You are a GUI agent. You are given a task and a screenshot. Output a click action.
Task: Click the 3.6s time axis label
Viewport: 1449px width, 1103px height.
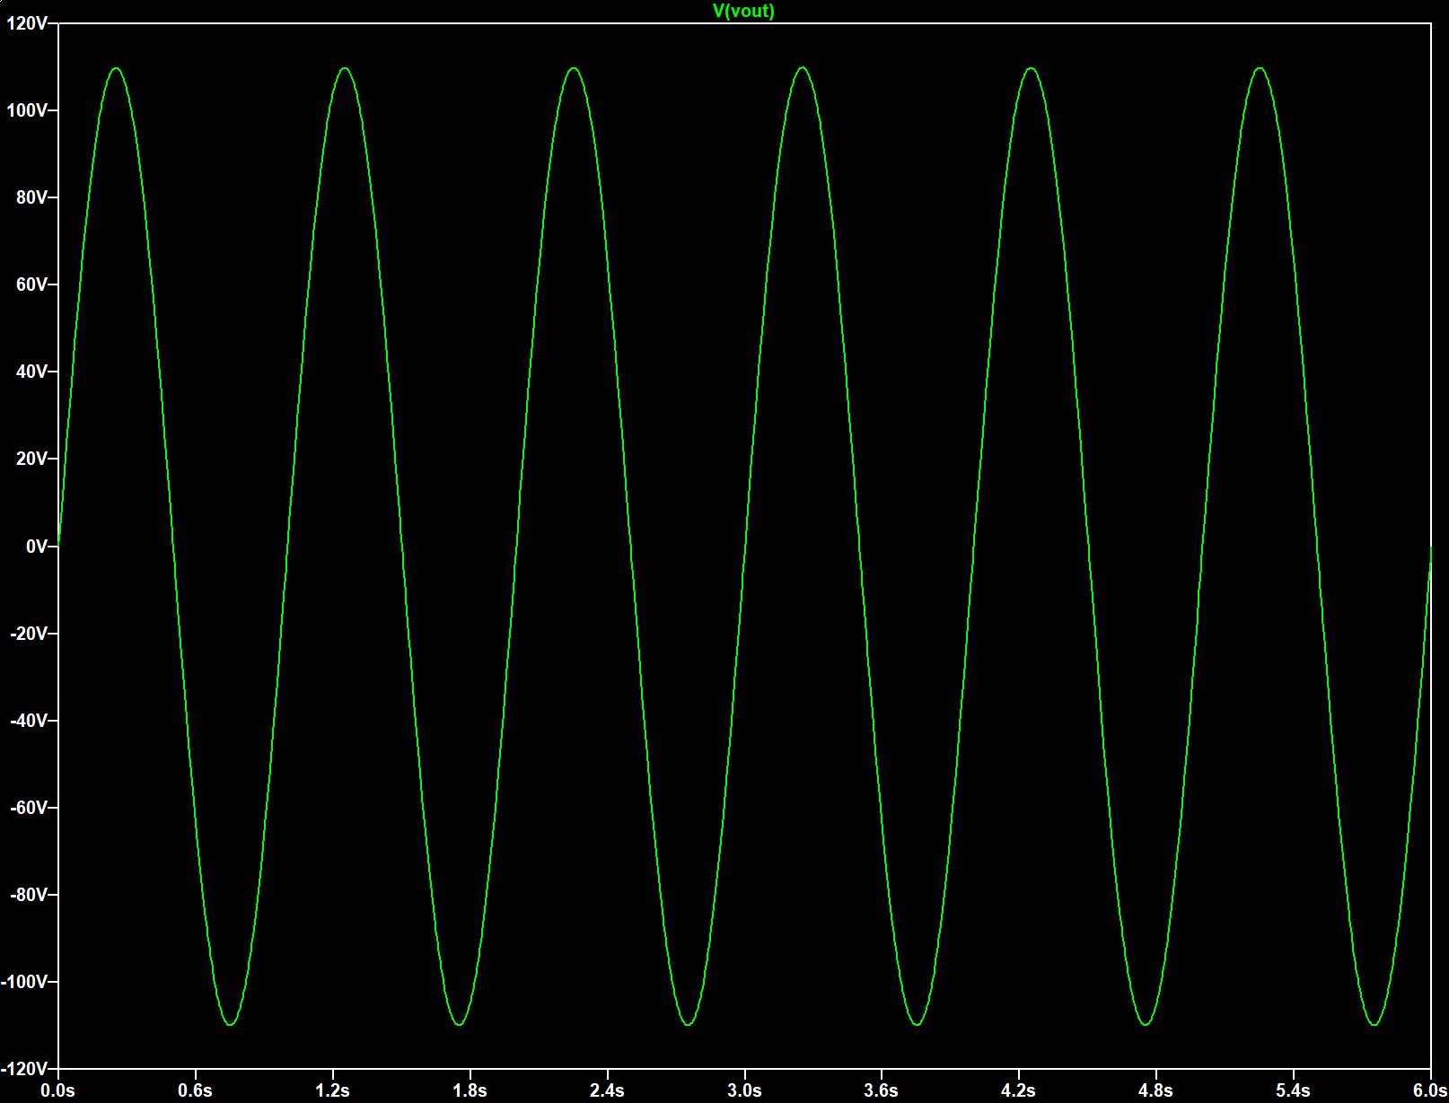click(x=882, y=1090)
